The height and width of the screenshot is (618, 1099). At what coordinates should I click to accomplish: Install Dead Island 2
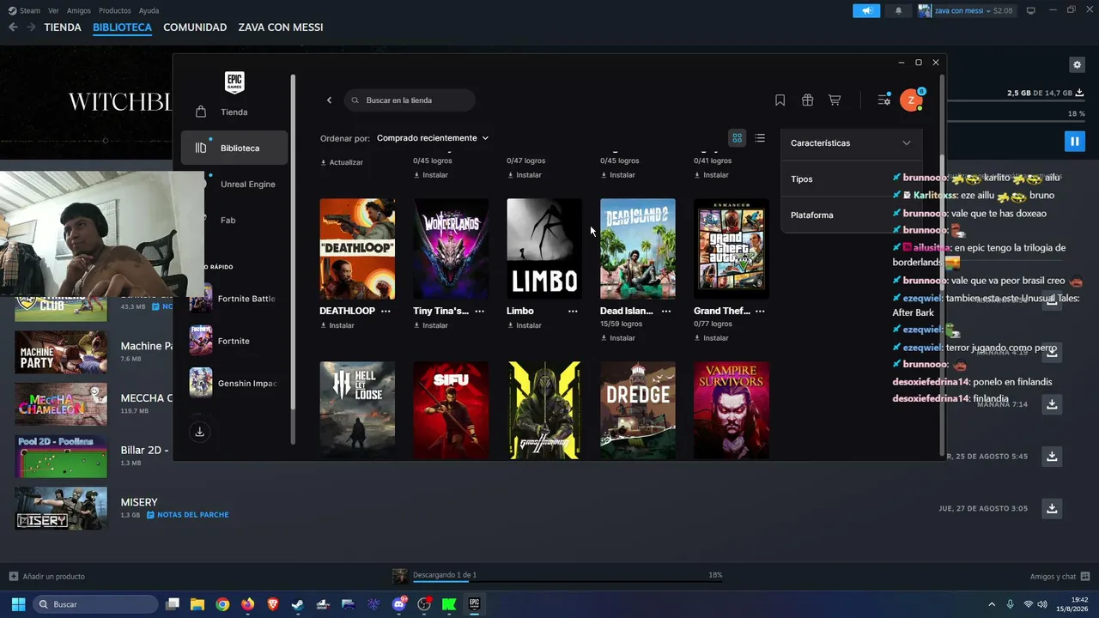coord(618,338)
